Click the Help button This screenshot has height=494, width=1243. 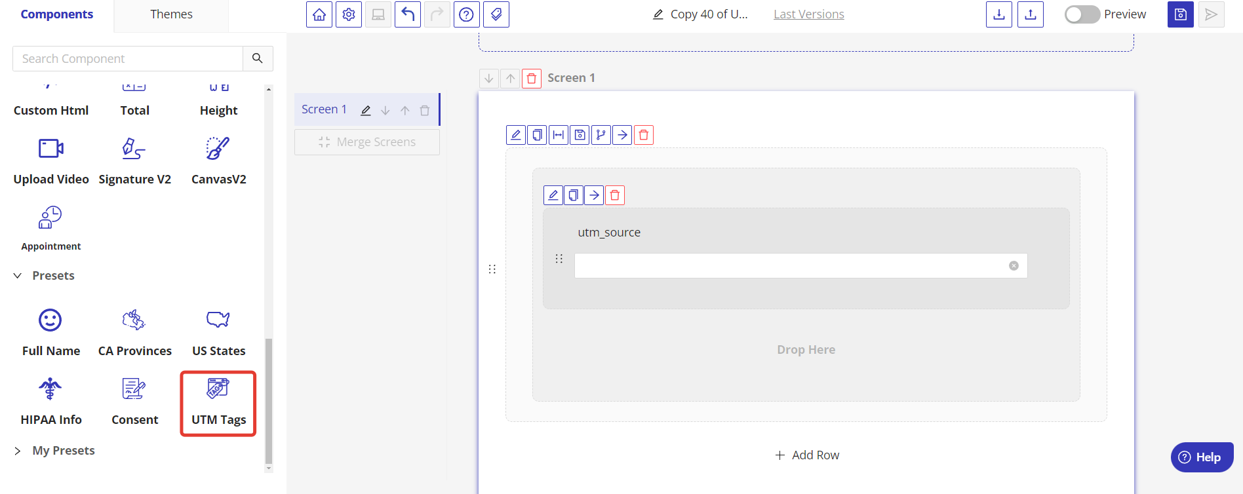[x=1201, y=457]
